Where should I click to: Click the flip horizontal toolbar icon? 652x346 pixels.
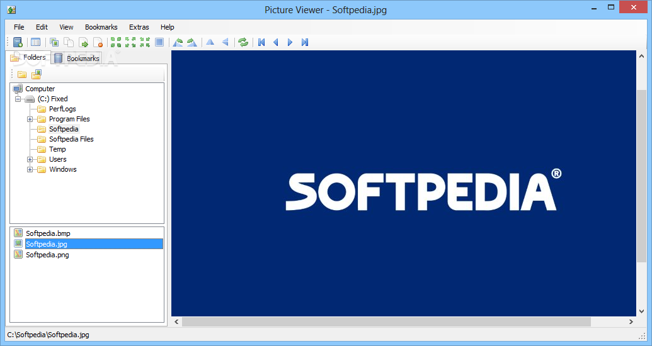point(210,42)
